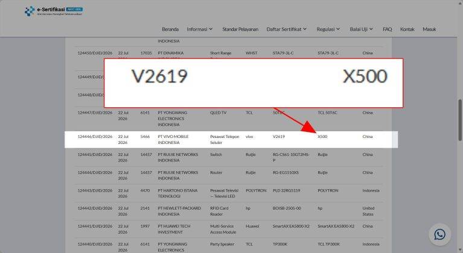Click the Router device type cell
The height and width of the screenshot is (253, 463).
click(x=216, y=173)
